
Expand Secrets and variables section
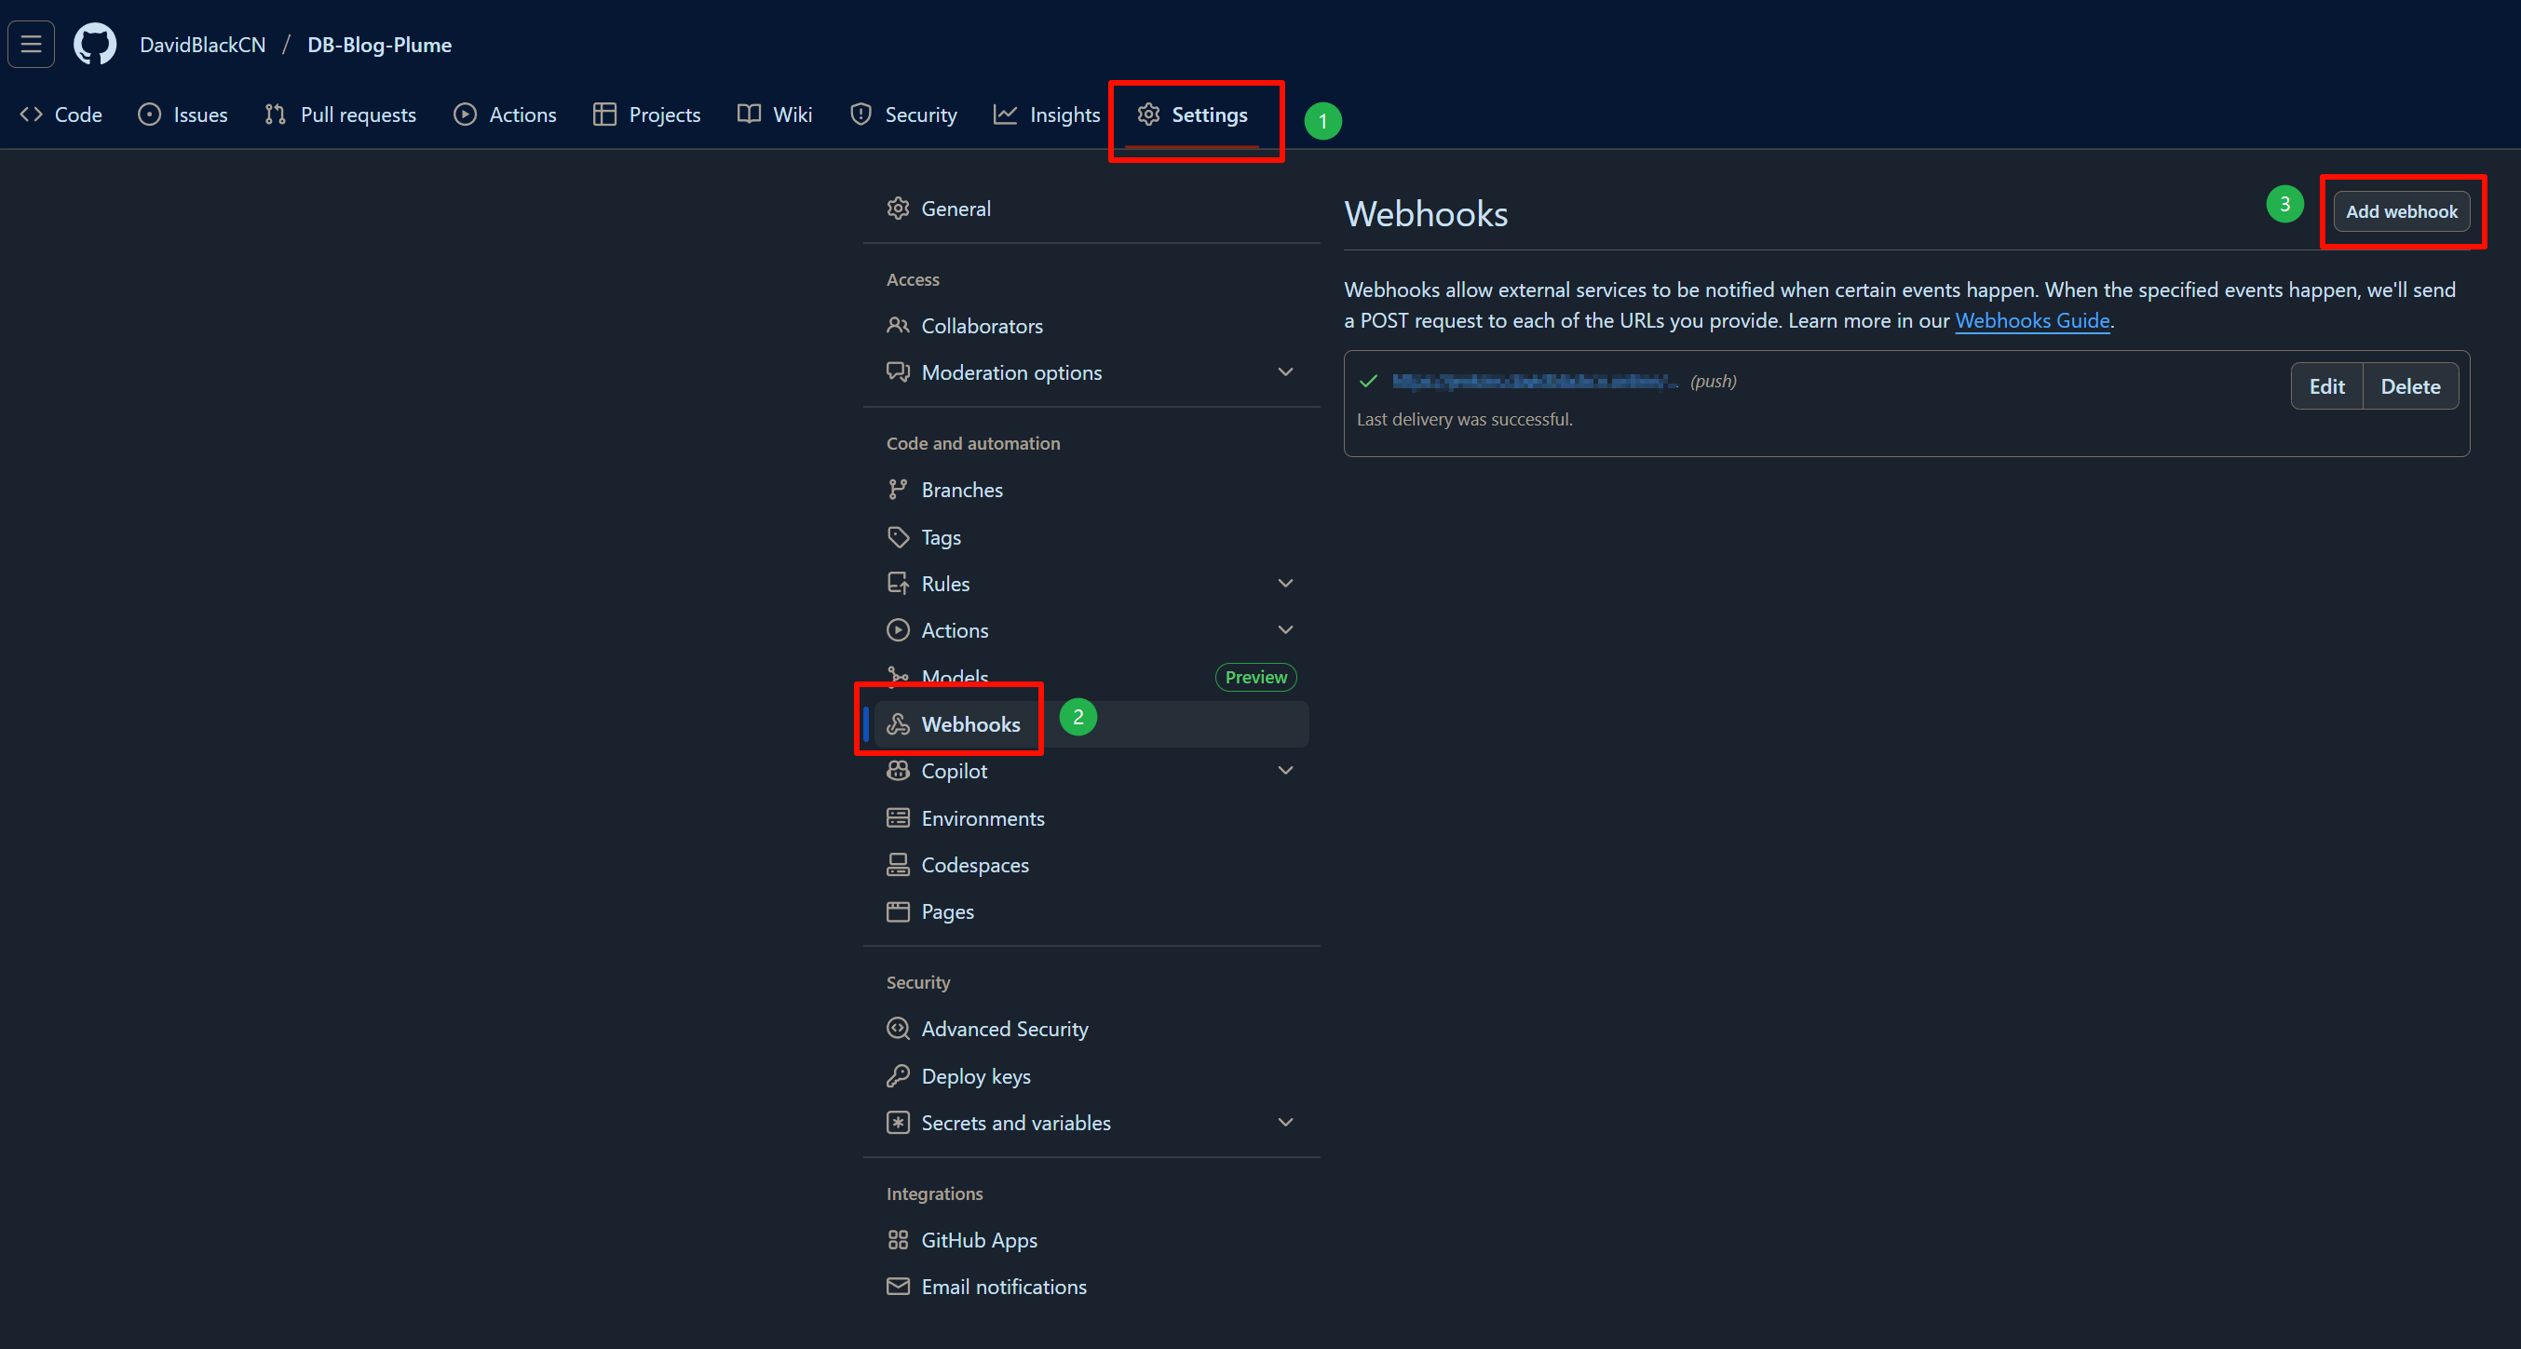tap(1286, 1122)
